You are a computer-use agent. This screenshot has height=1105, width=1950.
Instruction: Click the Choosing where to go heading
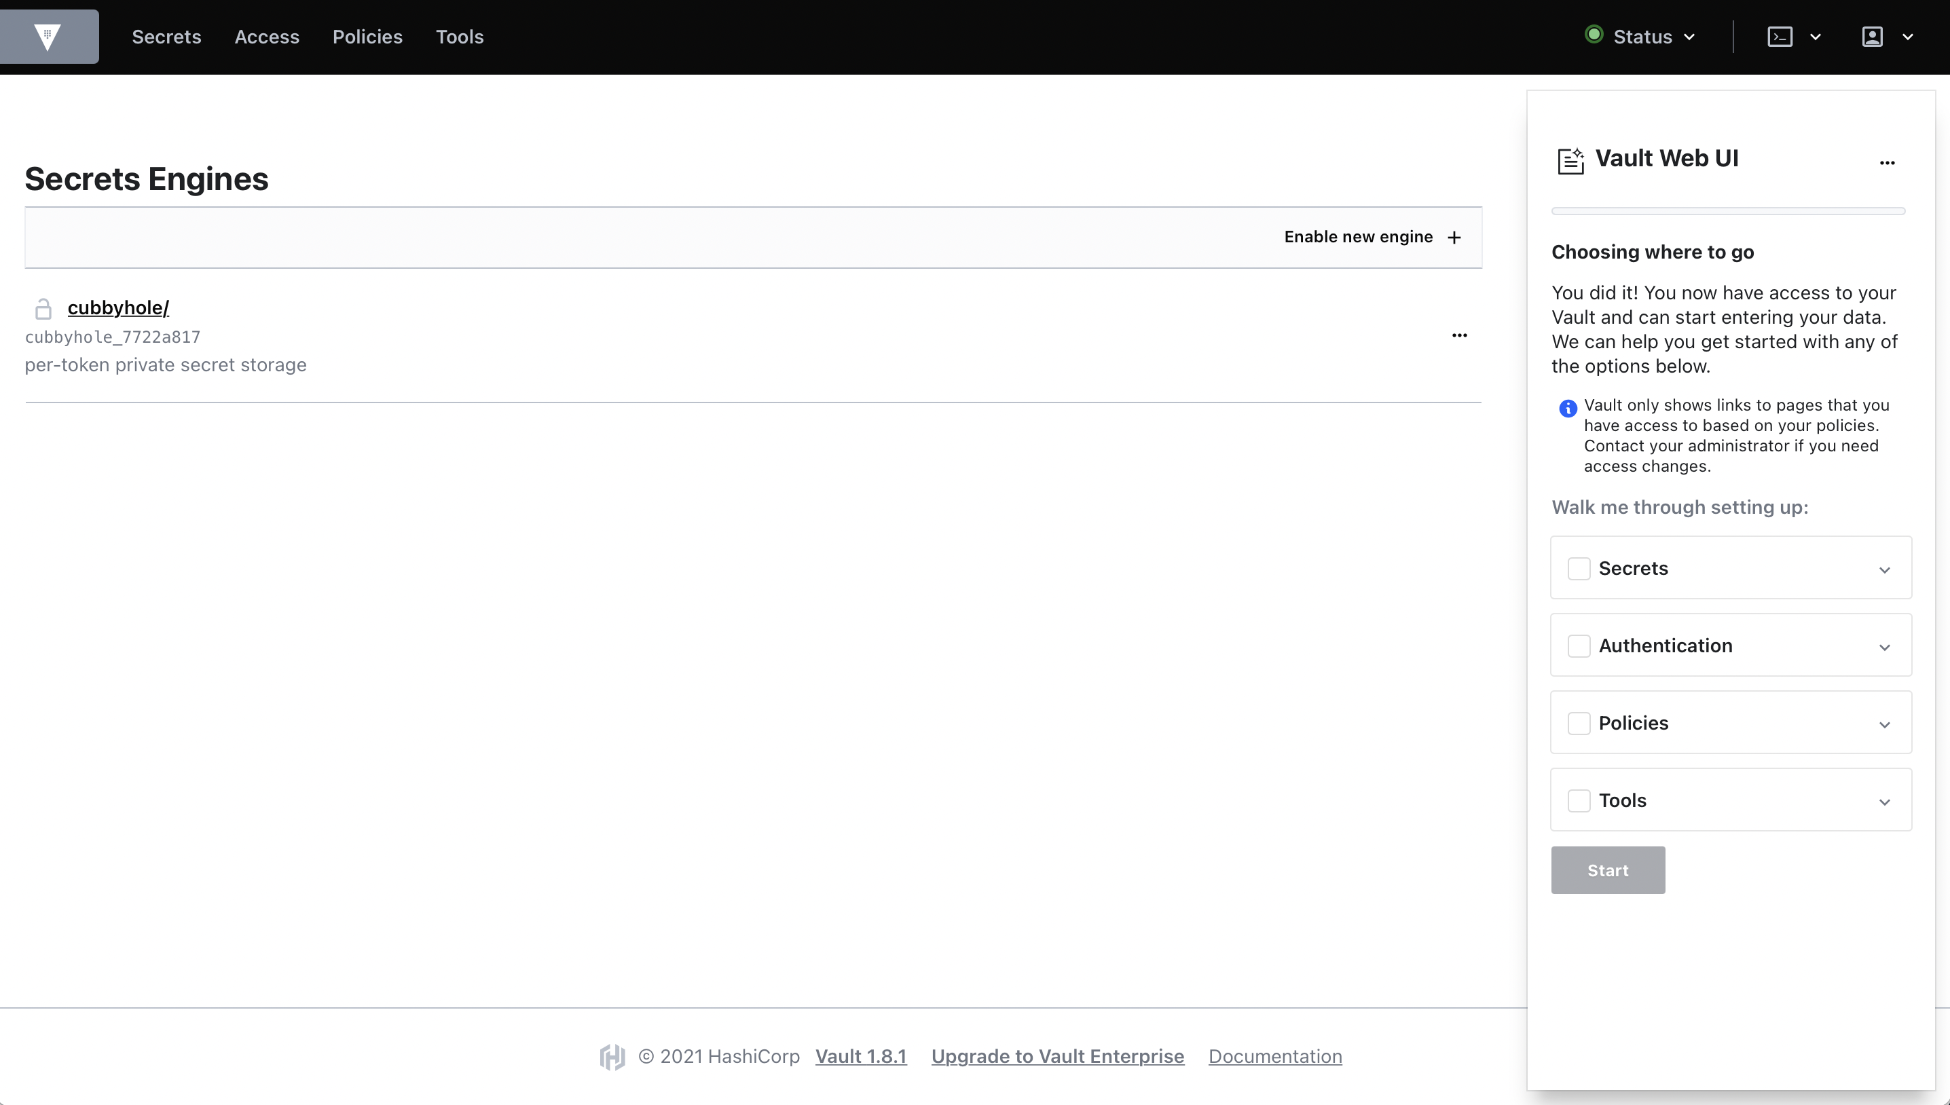1653,252
